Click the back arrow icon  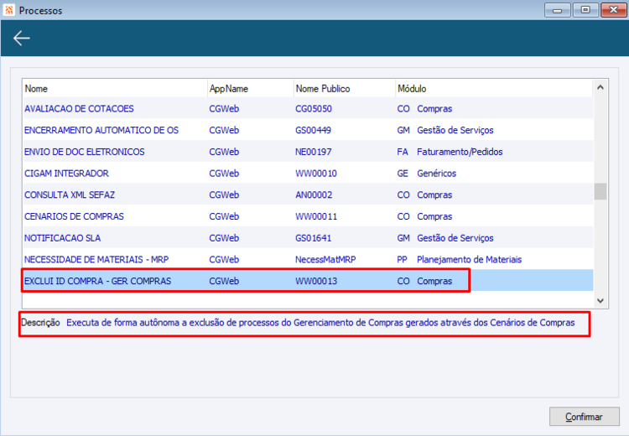pyautogui.click(x=22, y=38)
